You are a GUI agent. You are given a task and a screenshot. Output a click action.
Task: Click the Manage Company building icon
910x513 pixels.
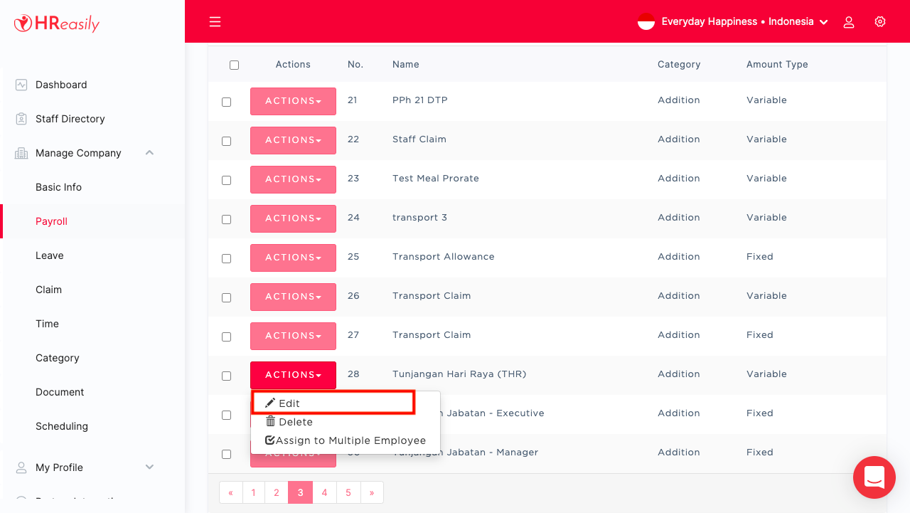click(x=21, y=153)
